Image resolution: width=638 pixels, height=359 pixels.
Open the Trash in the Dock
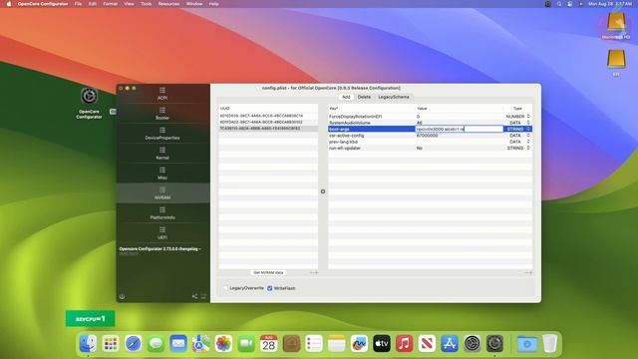click(x=549, y=344)
